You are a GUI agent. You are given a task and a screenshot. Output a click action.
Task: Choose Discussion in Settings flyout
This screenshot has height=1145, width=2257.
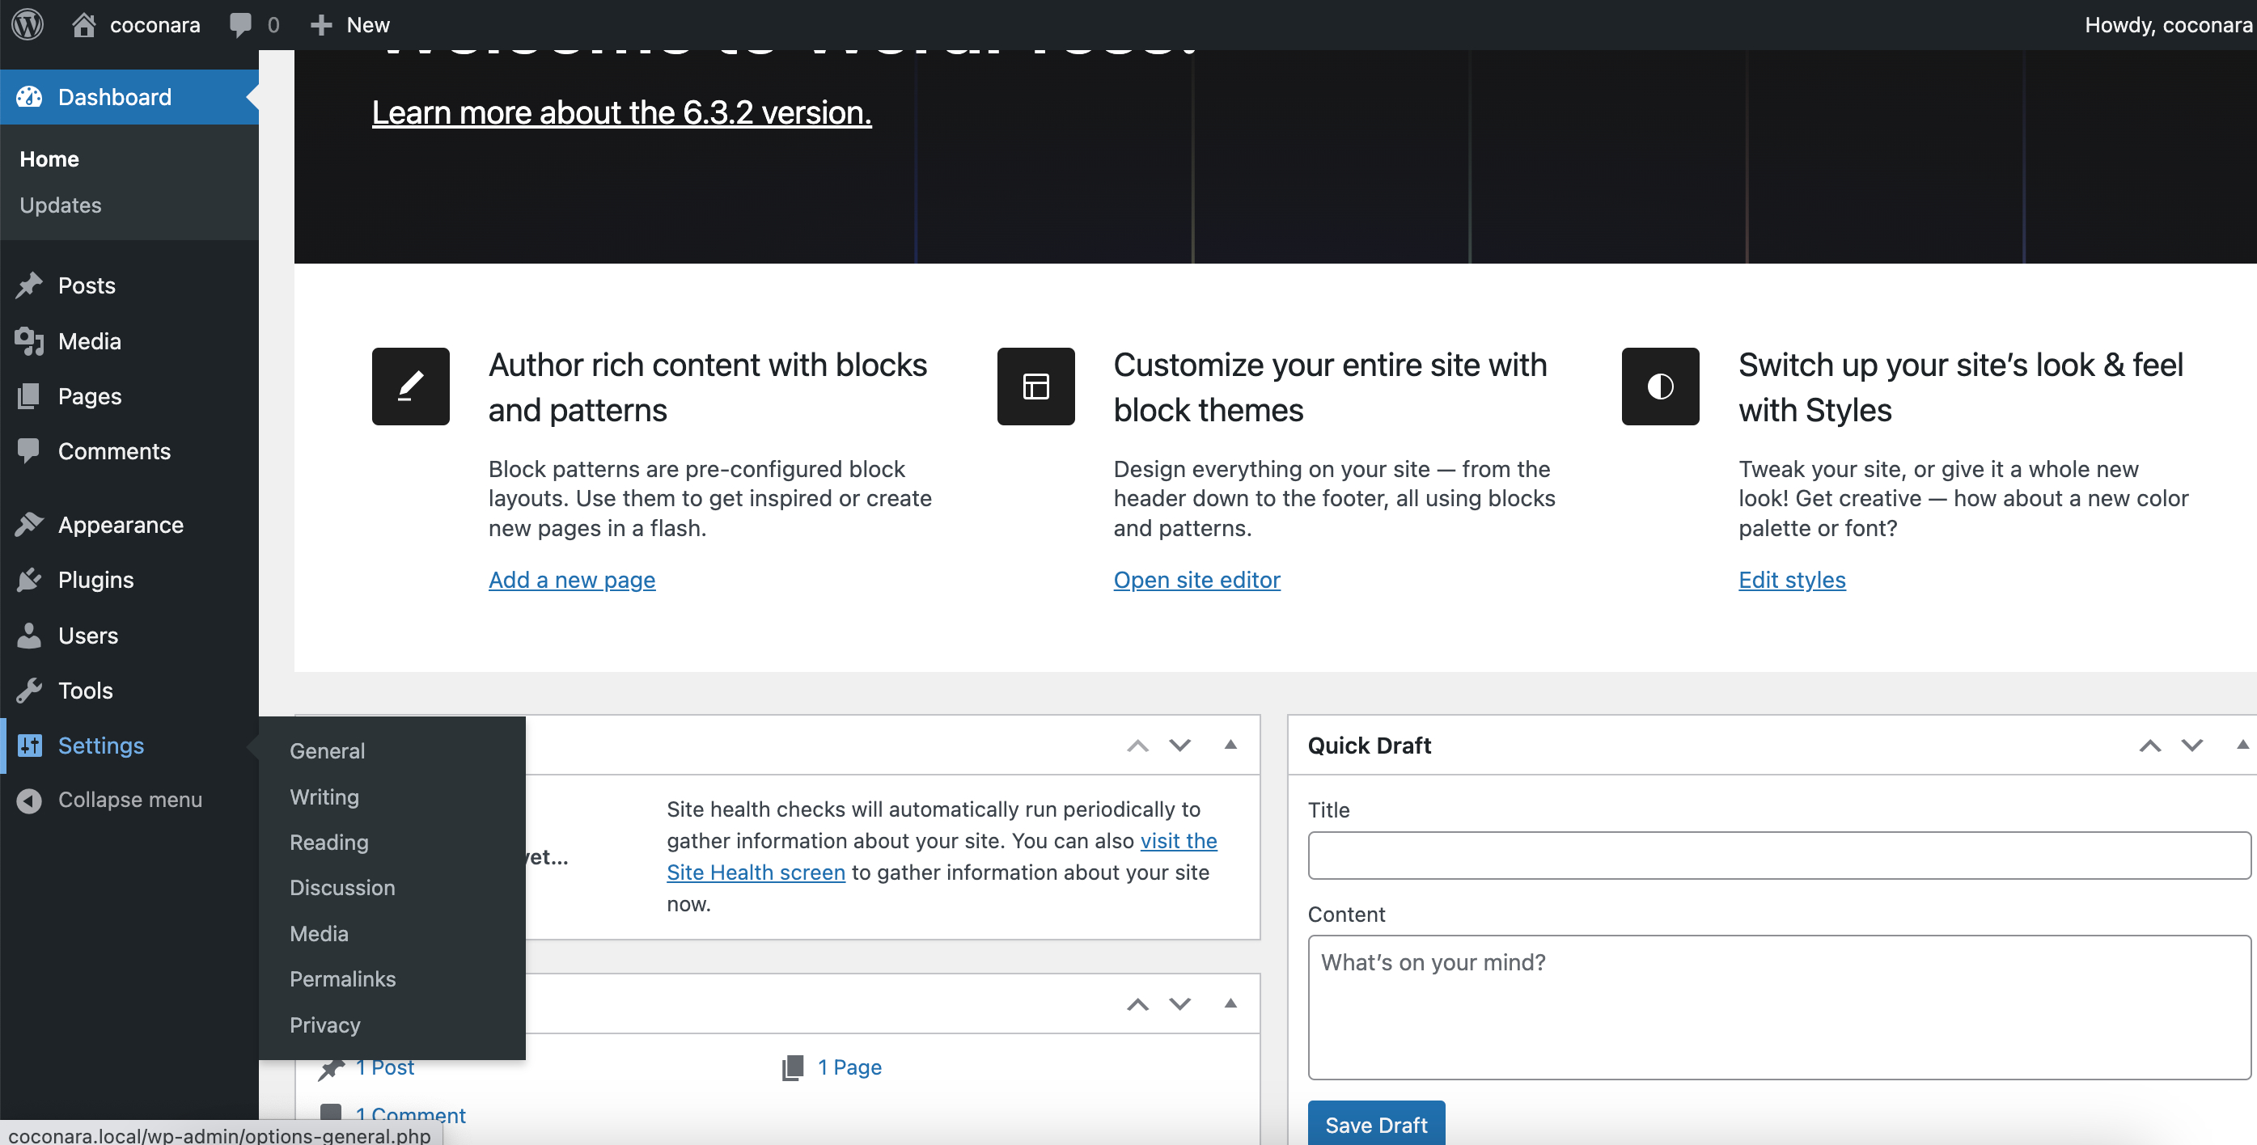point(341,887)
